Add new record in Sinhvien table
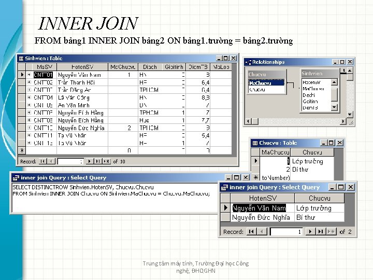This screenshot has height=280, width=373. point(106,161)
